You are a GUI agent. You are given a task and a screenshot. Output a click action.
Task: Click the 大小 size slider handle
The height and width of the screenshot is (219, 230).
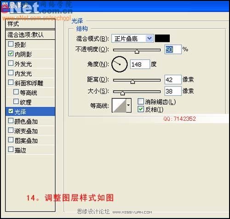pyautogui.click(x=122, y=93)
